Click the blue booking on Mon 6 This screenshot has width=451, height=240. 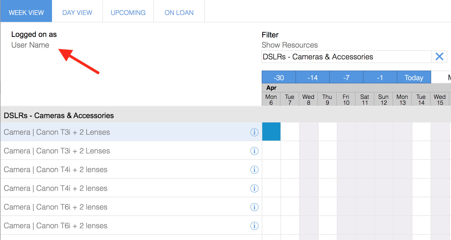tap(271, 131)
